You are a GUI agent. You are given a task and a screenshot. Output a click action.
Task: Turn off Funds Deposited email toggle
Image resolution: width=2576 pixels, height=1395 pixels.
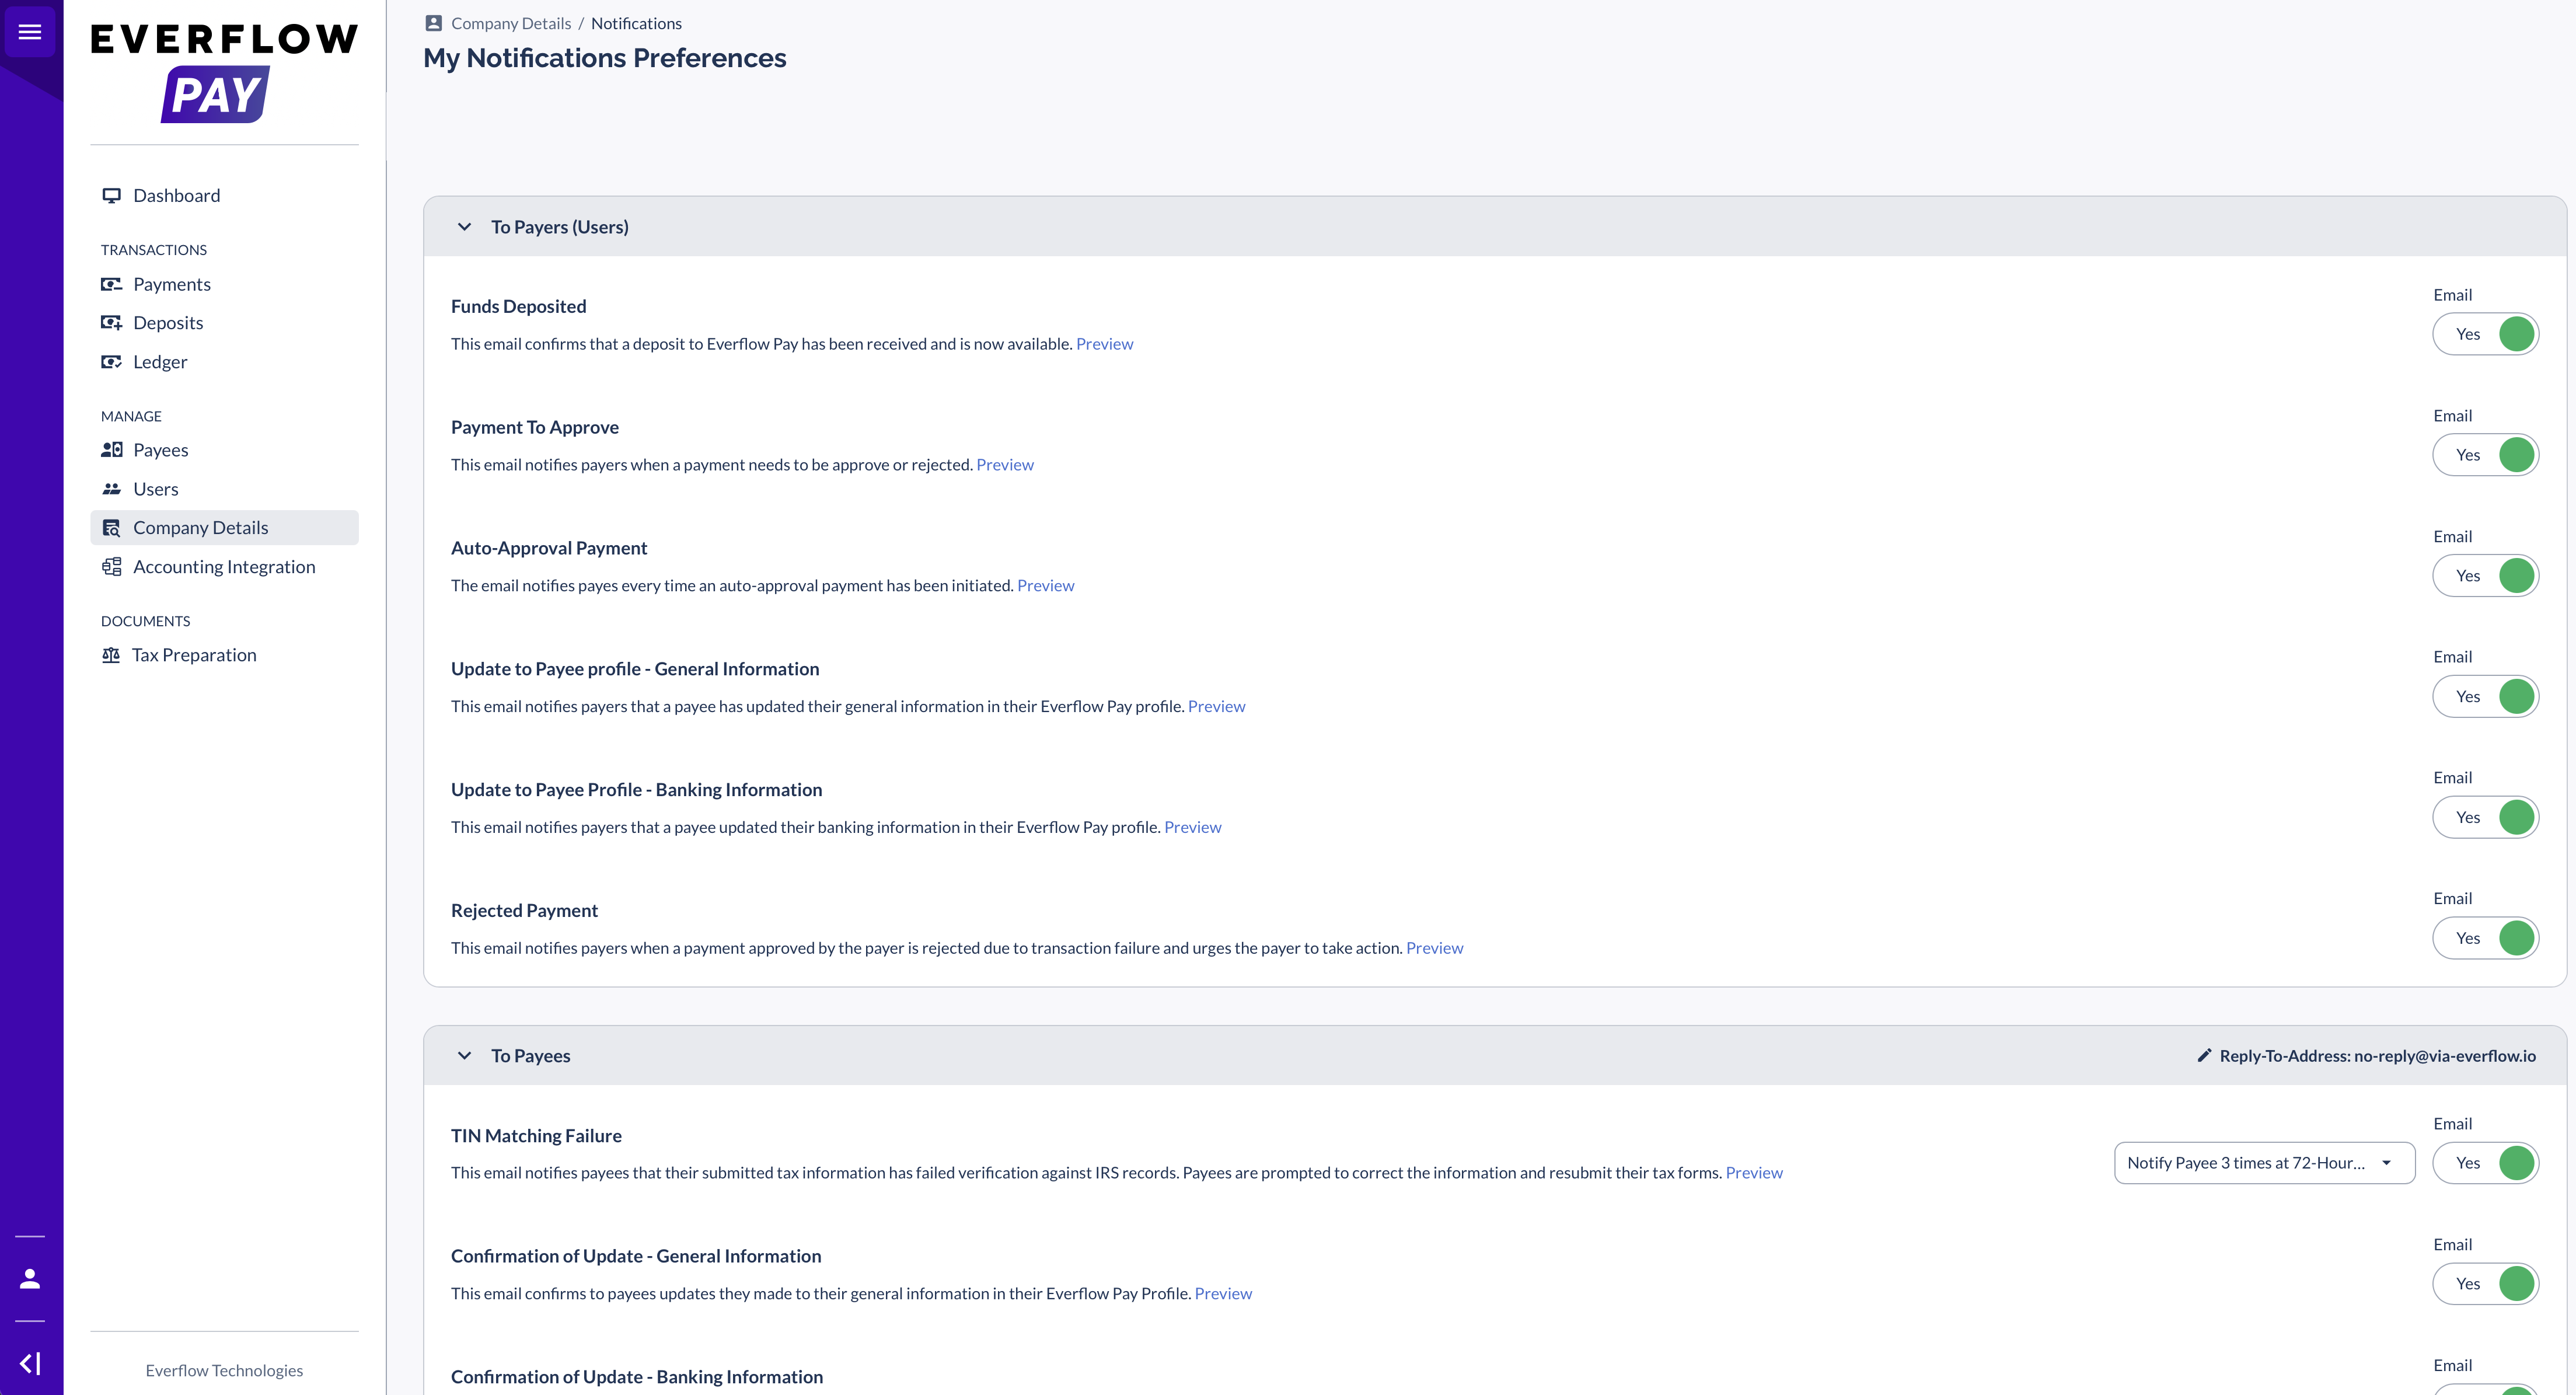2485,334
